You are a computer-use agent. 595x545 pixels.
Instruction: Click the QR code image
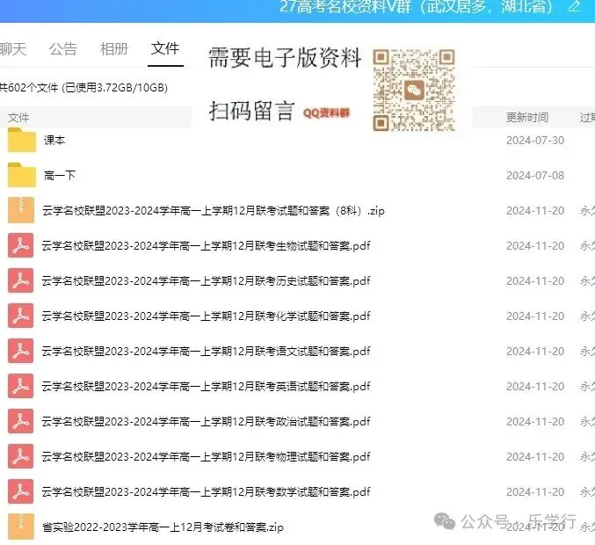pos(414,91)
